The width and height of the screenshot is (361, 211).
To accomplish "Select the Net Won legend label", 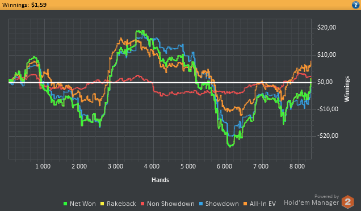I will (83, 204).
